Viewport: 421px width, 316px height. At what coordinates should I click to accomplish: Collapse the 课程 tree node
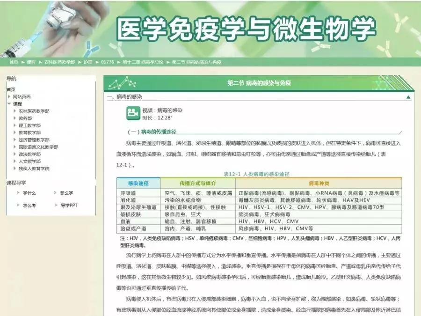coord(9,103)
